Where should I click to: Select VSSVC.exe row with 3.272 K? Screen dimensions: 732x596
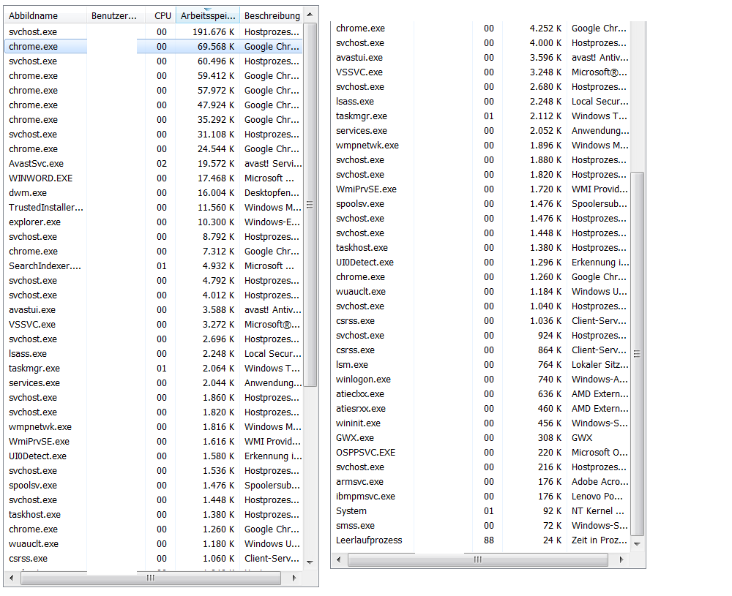[154, 324]
